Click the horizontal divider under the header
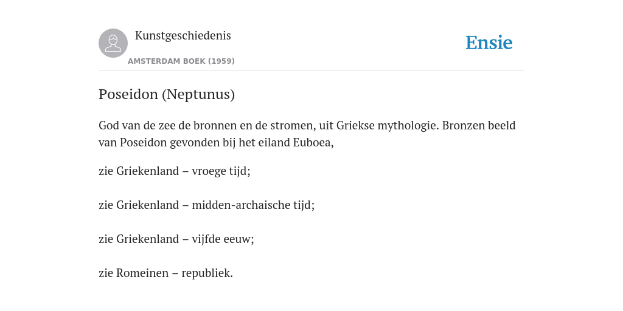This screenshot has width=623, height=311. pyautogui.click(x=311, y=70)
